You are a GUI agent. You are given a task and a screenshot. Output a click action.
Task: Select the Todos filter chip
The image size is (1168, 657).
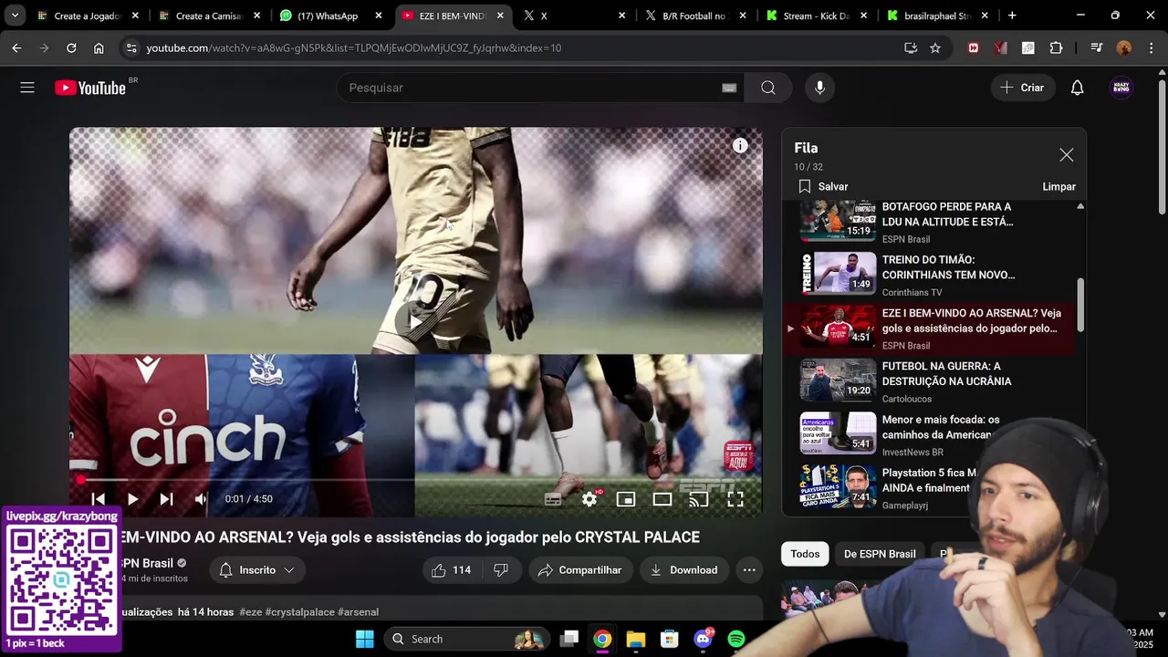click(805, 554)
